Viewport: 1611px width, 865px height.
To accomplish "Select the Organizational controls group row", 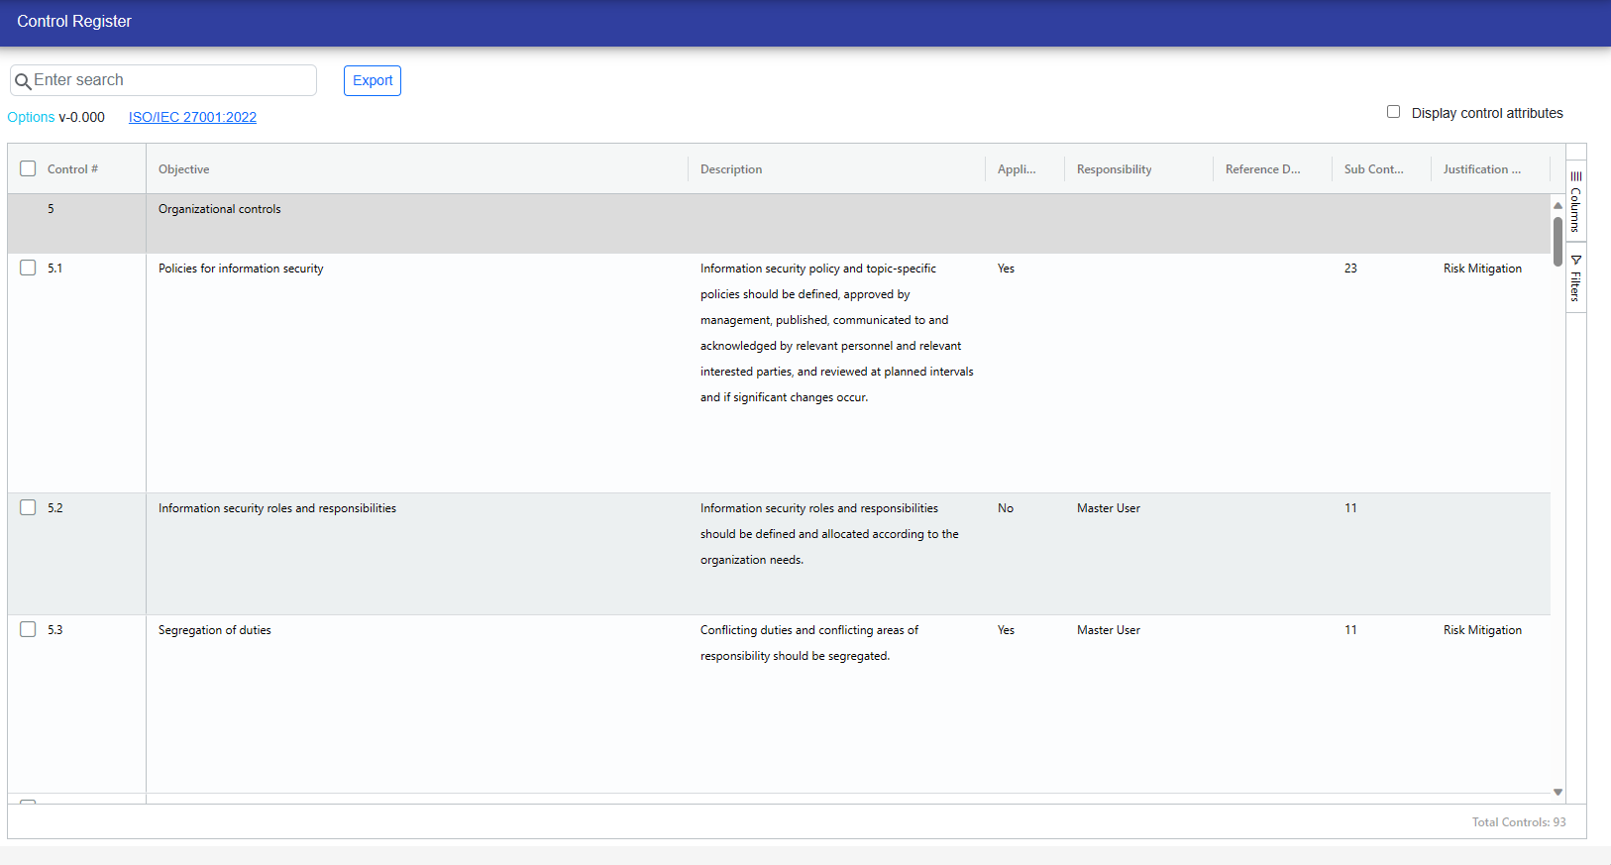I will pyautogui.click(x=220, y=210).
